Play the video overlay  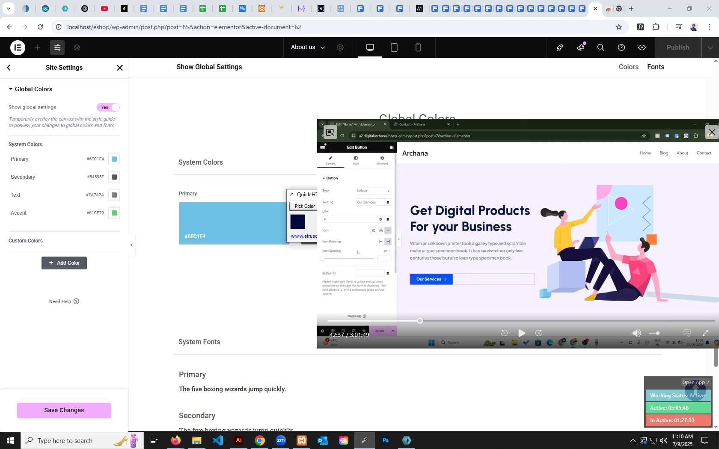(522, 333)
